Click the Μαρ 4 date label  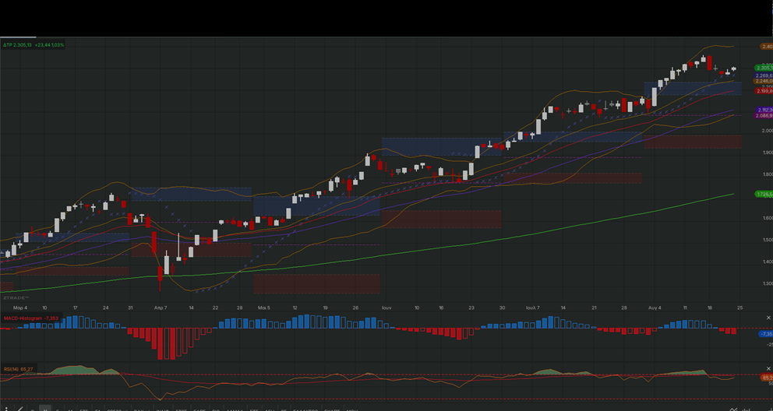[x=20, y=307]
